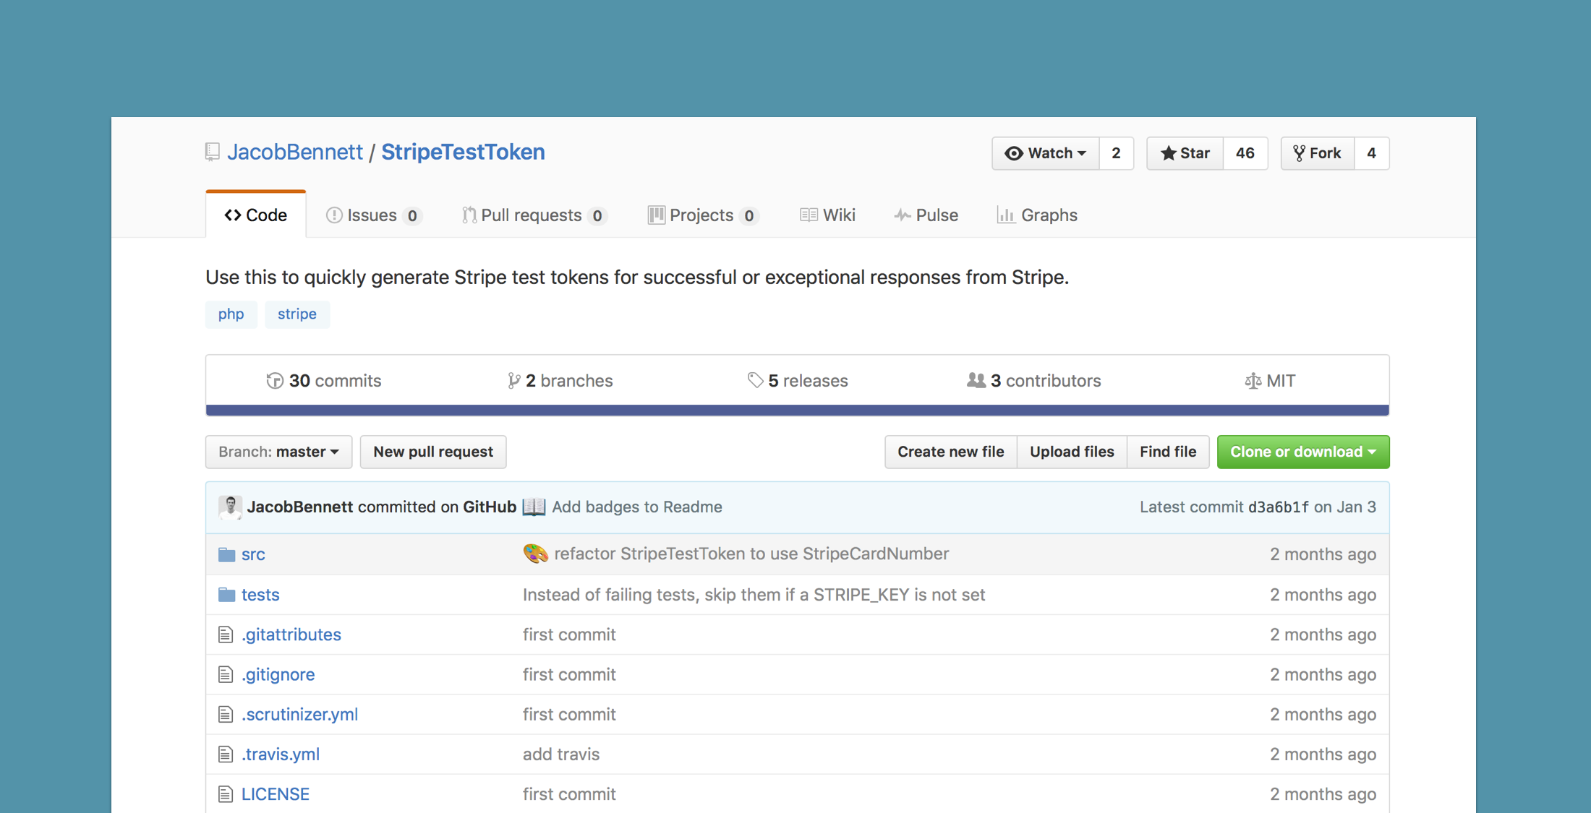Image resolution: width=1591 pixels, height=813 pixels.
Task: Open the Watch notifications dropdown
Action: point(1046,153)
